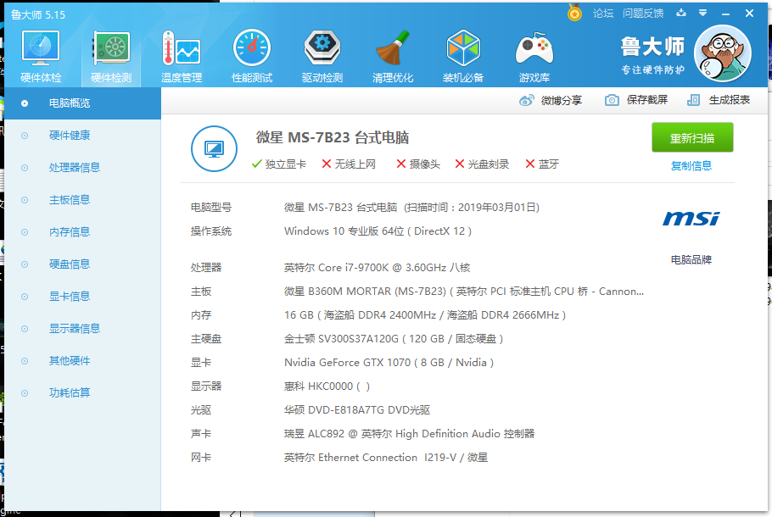Click 惠科 HKC0000 monitor value
772x517 pixels.
click(x=327, y=386)
